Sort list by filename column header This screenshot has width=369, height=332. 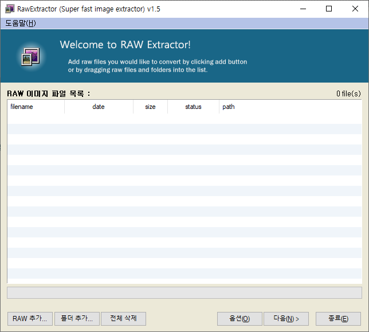[36, 107]
